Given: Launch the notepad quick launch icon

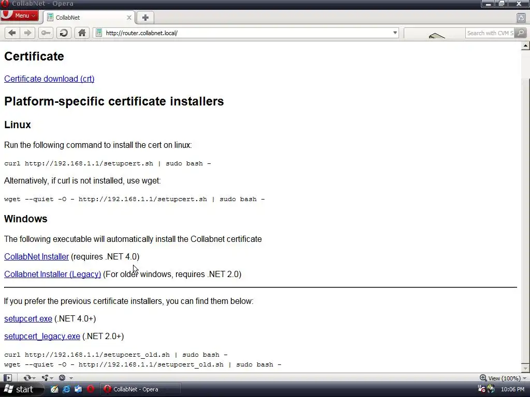Looking at the screenshot, I should click(x=54, y=389).
